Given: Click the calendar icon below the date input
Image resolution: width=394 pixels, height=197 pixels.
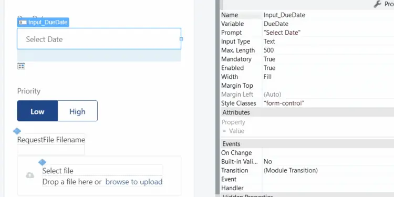Looking at the screenshot, I should (21, 66).
